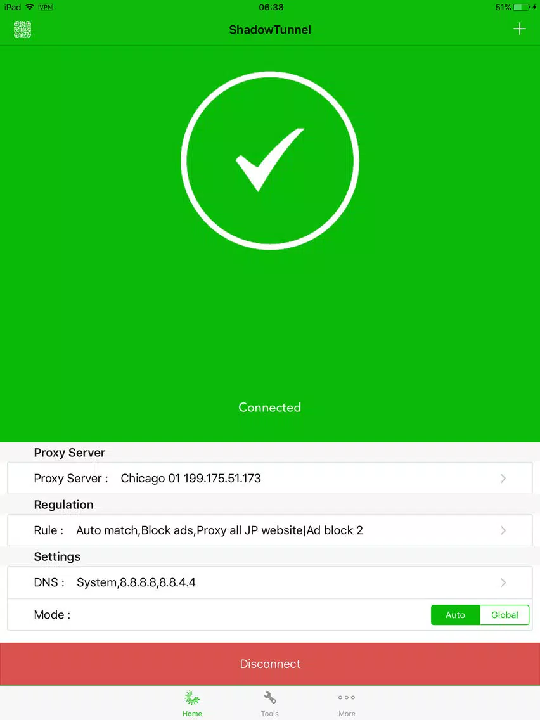Screen dimensions: 540x720
Task: Expand the DNS settings chevron
Action: pyautogui.click(x=503, y=582)
